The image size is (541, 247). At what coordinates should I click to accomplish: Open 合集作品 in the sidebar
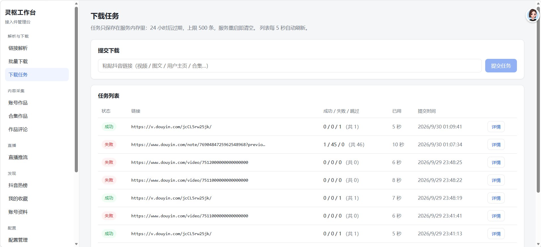point(37,116)
